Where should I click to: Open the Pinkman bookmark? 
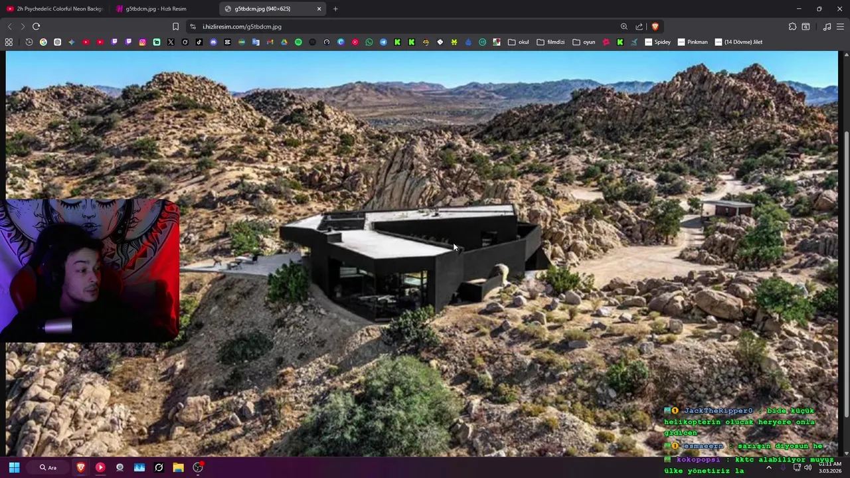click(x=693, y=42)
